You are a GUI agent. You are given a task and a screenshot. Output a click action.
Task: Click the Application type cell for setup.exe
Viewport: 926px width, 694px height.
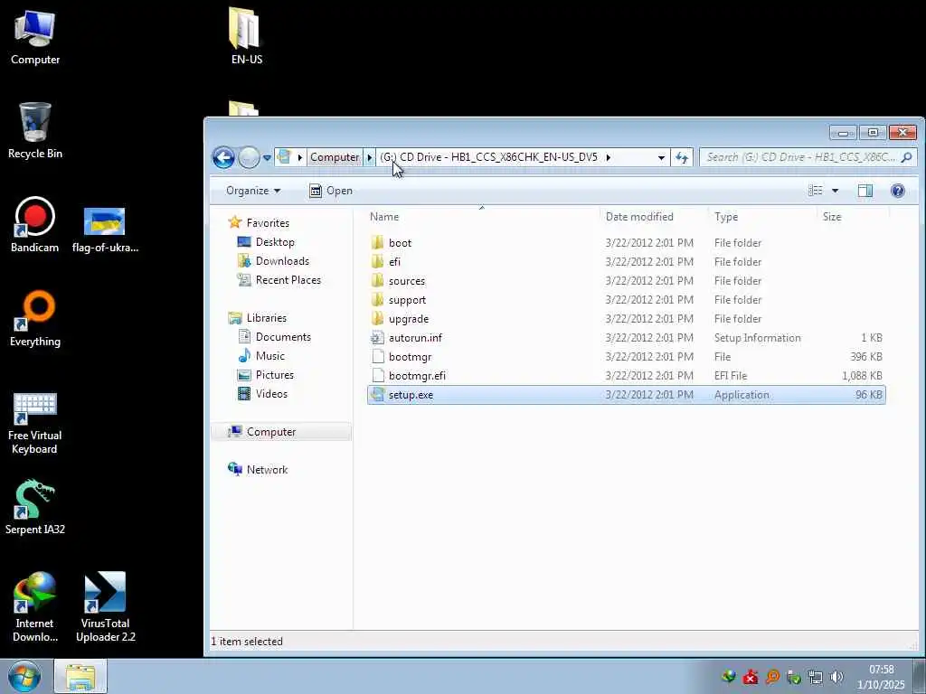742,395
